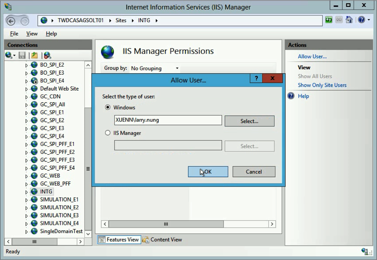Select the GC_SPI_PFF_E4 site label
377x260 pixels.
click(58, 168)
